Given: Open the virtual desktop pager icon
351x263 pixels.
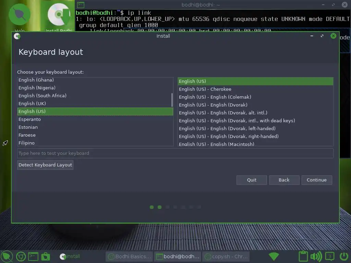Looking at the screenshot, I should (x=330, y=256).
